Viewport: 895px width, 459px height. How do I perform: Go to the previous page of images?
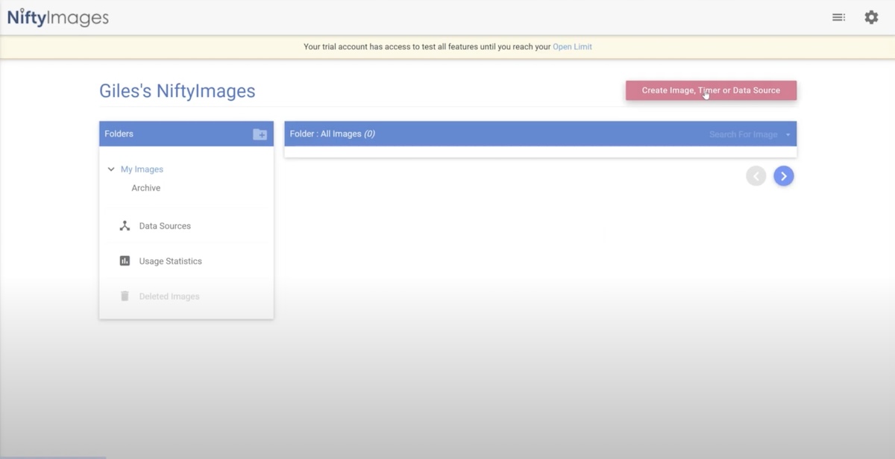click(756, 176)
